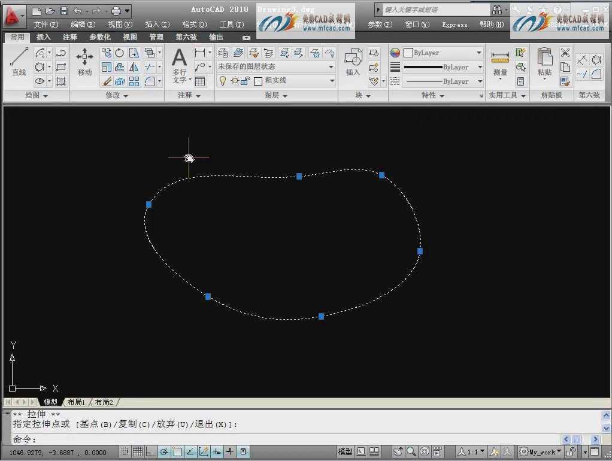
Task: Click the ByLayer white color swatch
Action: [408, 53]
